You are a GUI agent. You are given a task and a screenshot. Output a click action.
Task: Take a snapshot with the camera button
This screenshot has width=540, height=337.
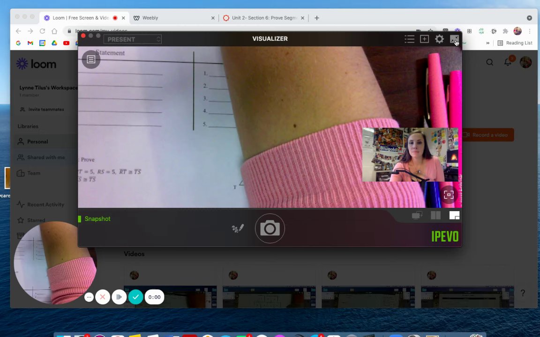[x=270, y=228]
